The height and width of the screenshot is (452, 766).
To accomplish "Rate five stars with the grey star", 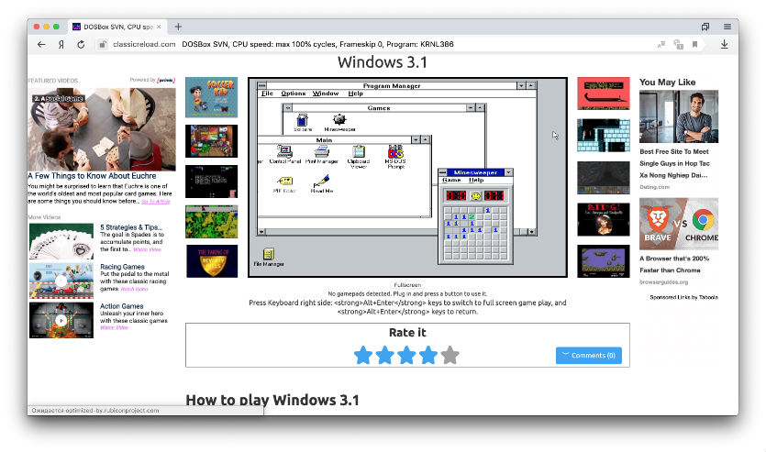I will tap(450, 356).
